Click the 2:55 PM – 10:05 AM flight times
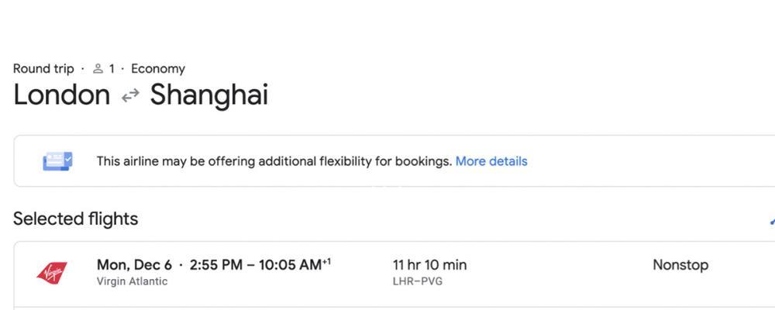 255,265
